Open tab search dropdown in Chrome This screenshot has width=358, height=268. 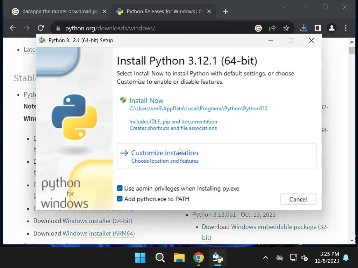[285, 7]
